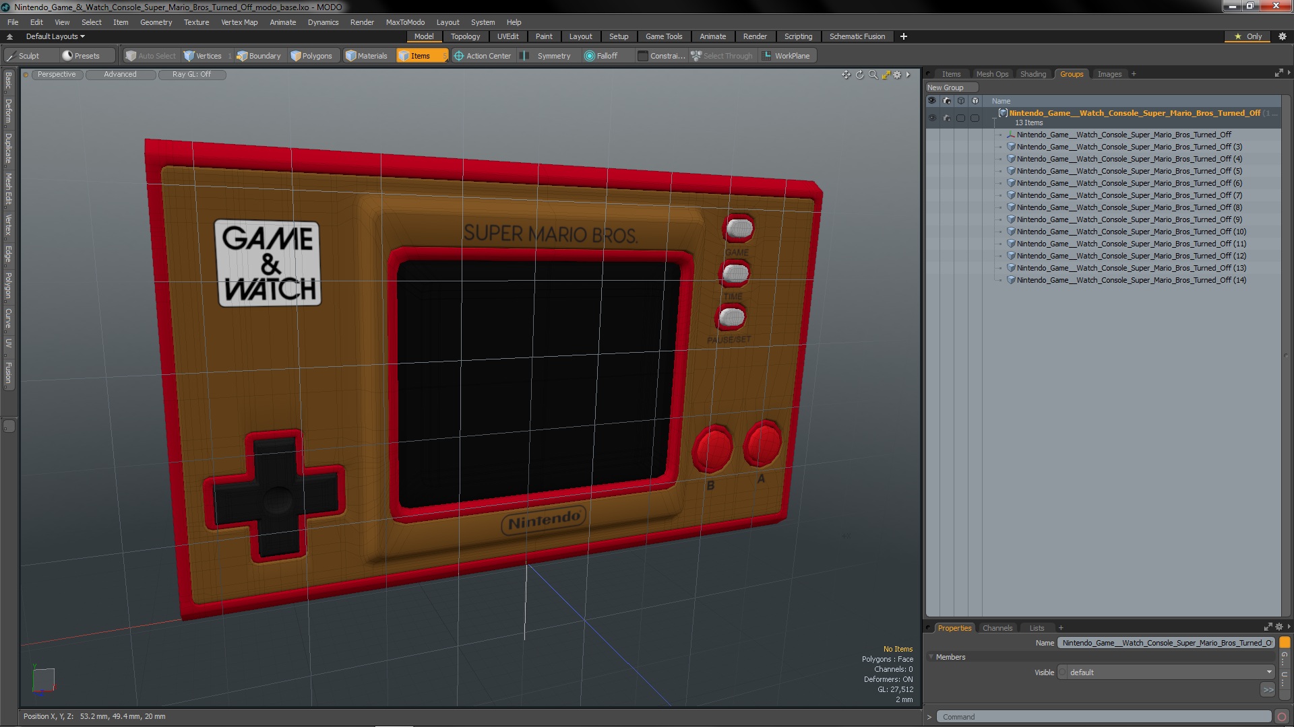Image resolution: width=1294 pixels, height=727 pixels.
Task: Click into the Command input field
Action: (1104, 717)
